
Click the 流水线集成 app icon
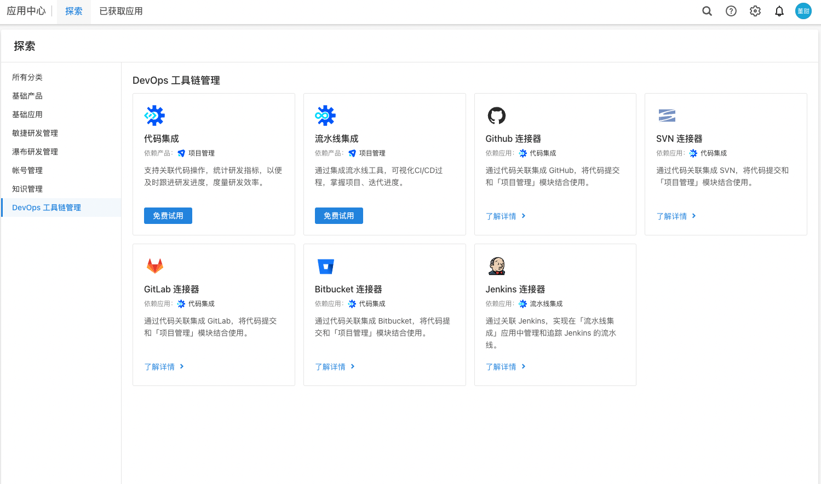(326, 115)
